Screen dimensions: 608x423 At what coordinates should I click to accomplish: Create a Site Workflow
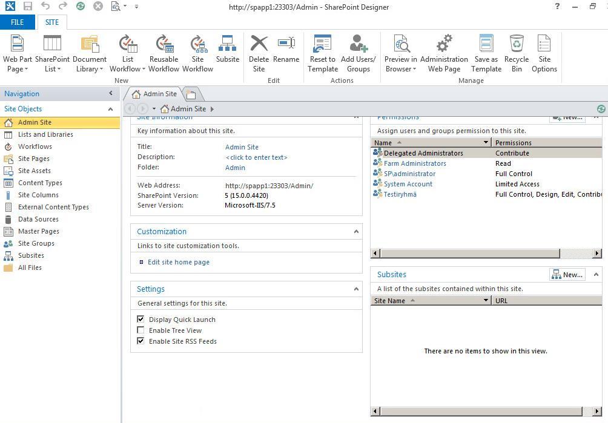(x=198, y=54)
